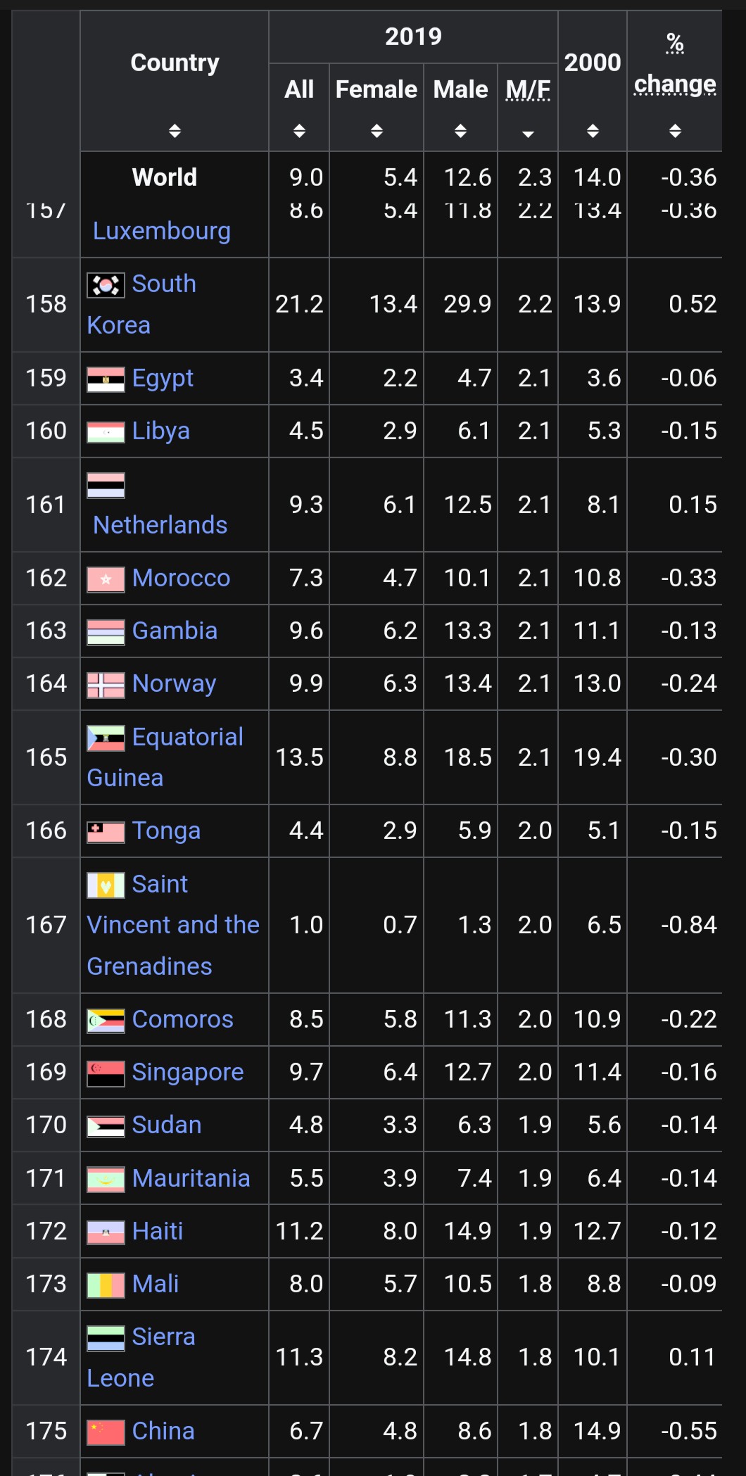This screenshot has width=746, height=1476.
Task: Click the % change header abbreviation
Action: 675,64
